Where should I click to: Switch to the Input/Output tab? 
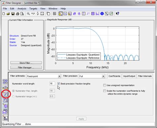129,76
